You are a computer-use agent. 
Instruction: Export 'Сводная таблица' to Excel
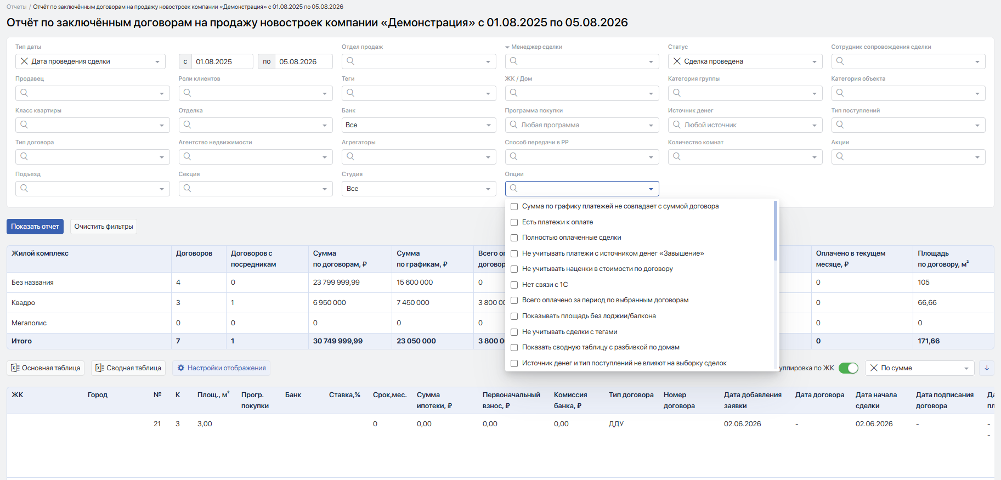[x=128, y=368]
